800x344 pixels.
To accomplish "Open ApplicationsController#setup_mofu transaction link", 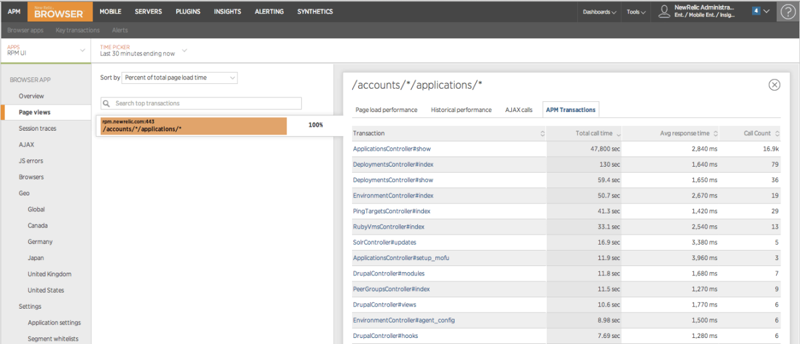I will pos(401,258).
